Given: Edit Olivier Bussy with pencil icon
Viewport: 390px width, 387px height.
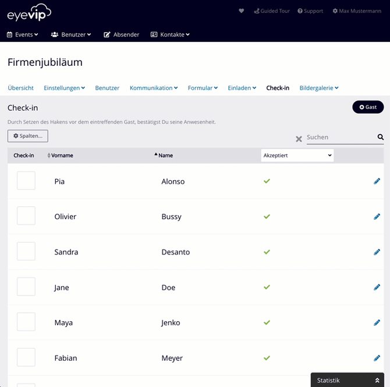Looking at the screenshot, I should coord(377,217).
